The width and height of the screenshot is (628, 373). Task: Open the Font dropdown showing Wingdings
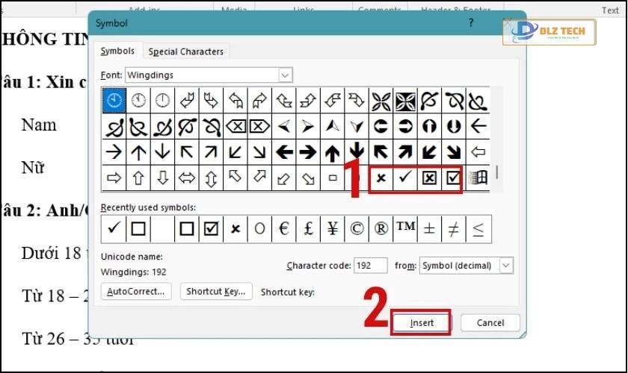point(285,75)
